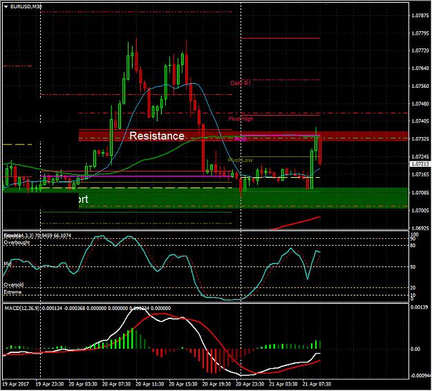Image resolution: width=432 pixels, height=391 pixels.
Task: Click the 1.07795 price axis label
Action: click(x=420, y=33)
